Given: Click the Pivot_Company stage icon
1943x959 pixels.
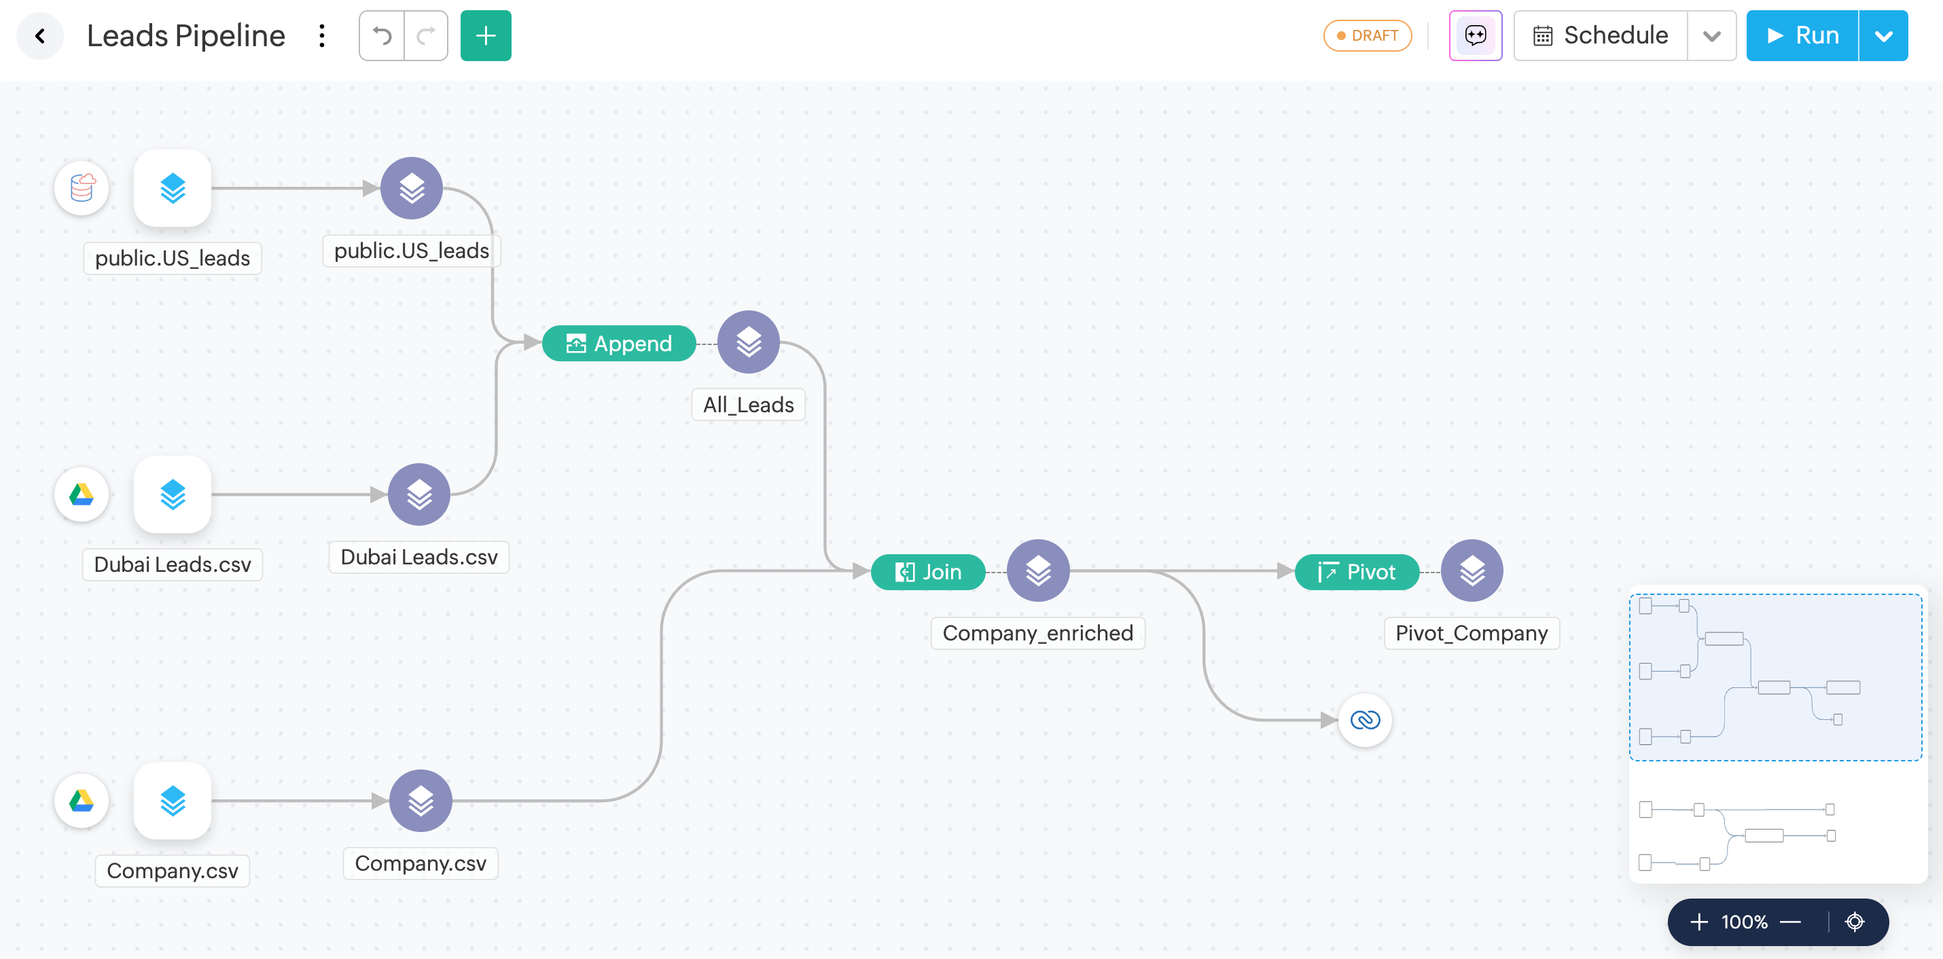Looking at the screenshot, I should 1472,571.
